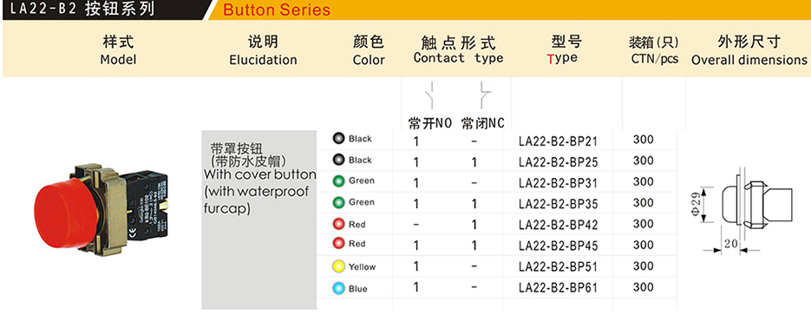The image size is (811, 315).
Task: Click the red dot in BP45 row
Action: tap(339, 243)
